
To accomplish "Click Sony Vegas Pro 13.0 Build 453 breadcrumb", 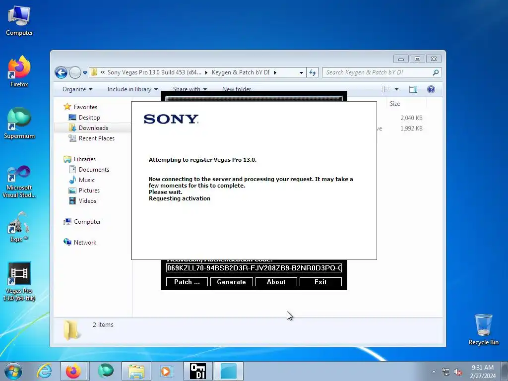I will click(154, 72).
